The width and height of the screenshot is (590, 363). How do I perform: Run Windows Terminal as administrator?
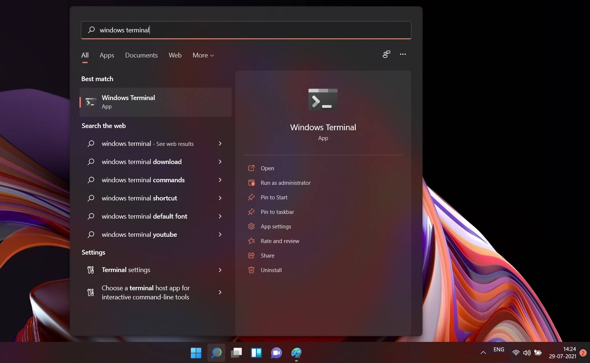(x=285, y=183)
